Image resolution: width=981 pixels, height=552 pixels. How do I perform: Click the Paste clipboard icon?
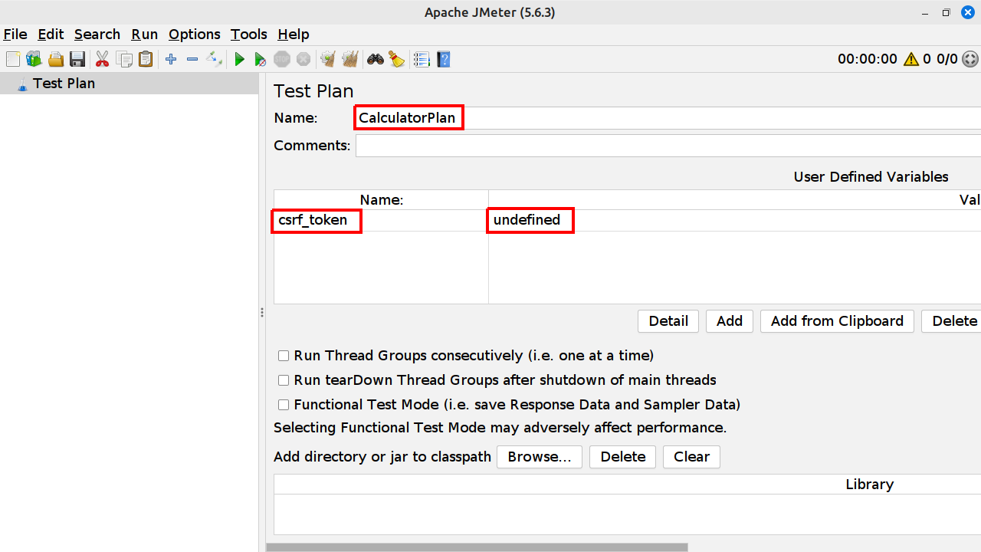pos(146,59)
